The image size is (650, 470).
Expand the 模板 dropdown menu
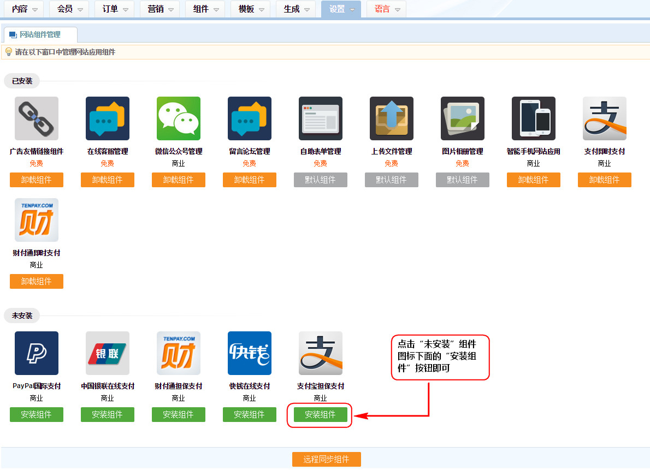[x=251, y=9]
